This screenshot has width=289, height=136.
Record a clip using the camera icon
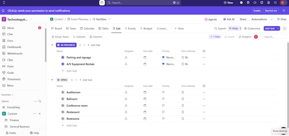(x=255, y=3)
